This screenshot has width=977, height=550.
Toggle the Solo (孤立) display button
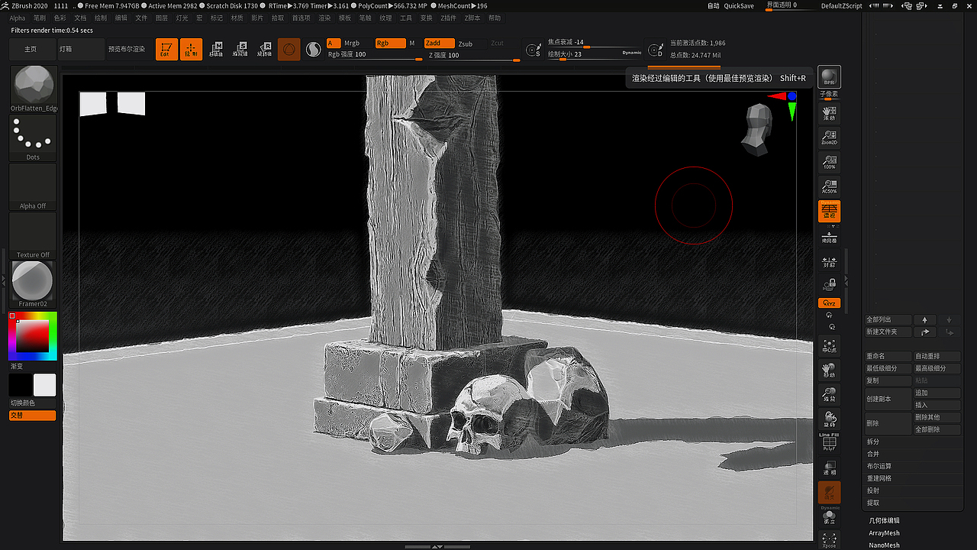pos(829,517)
